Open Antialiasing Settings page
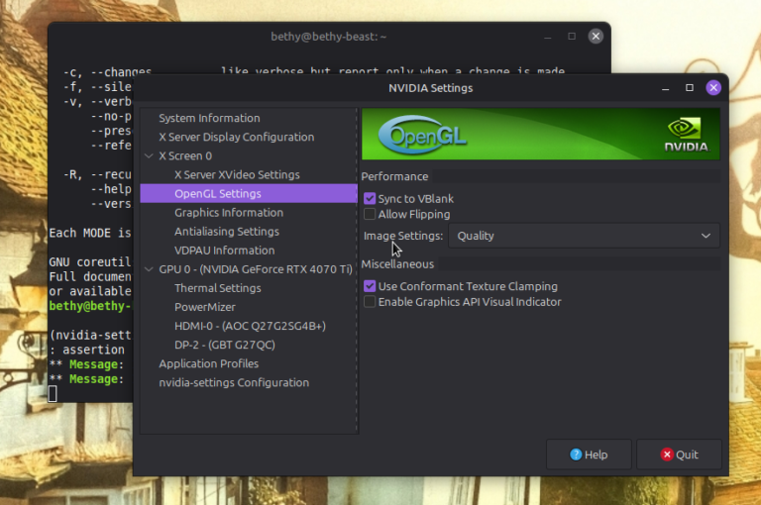 pyautogui.click(x=227, y=232)
